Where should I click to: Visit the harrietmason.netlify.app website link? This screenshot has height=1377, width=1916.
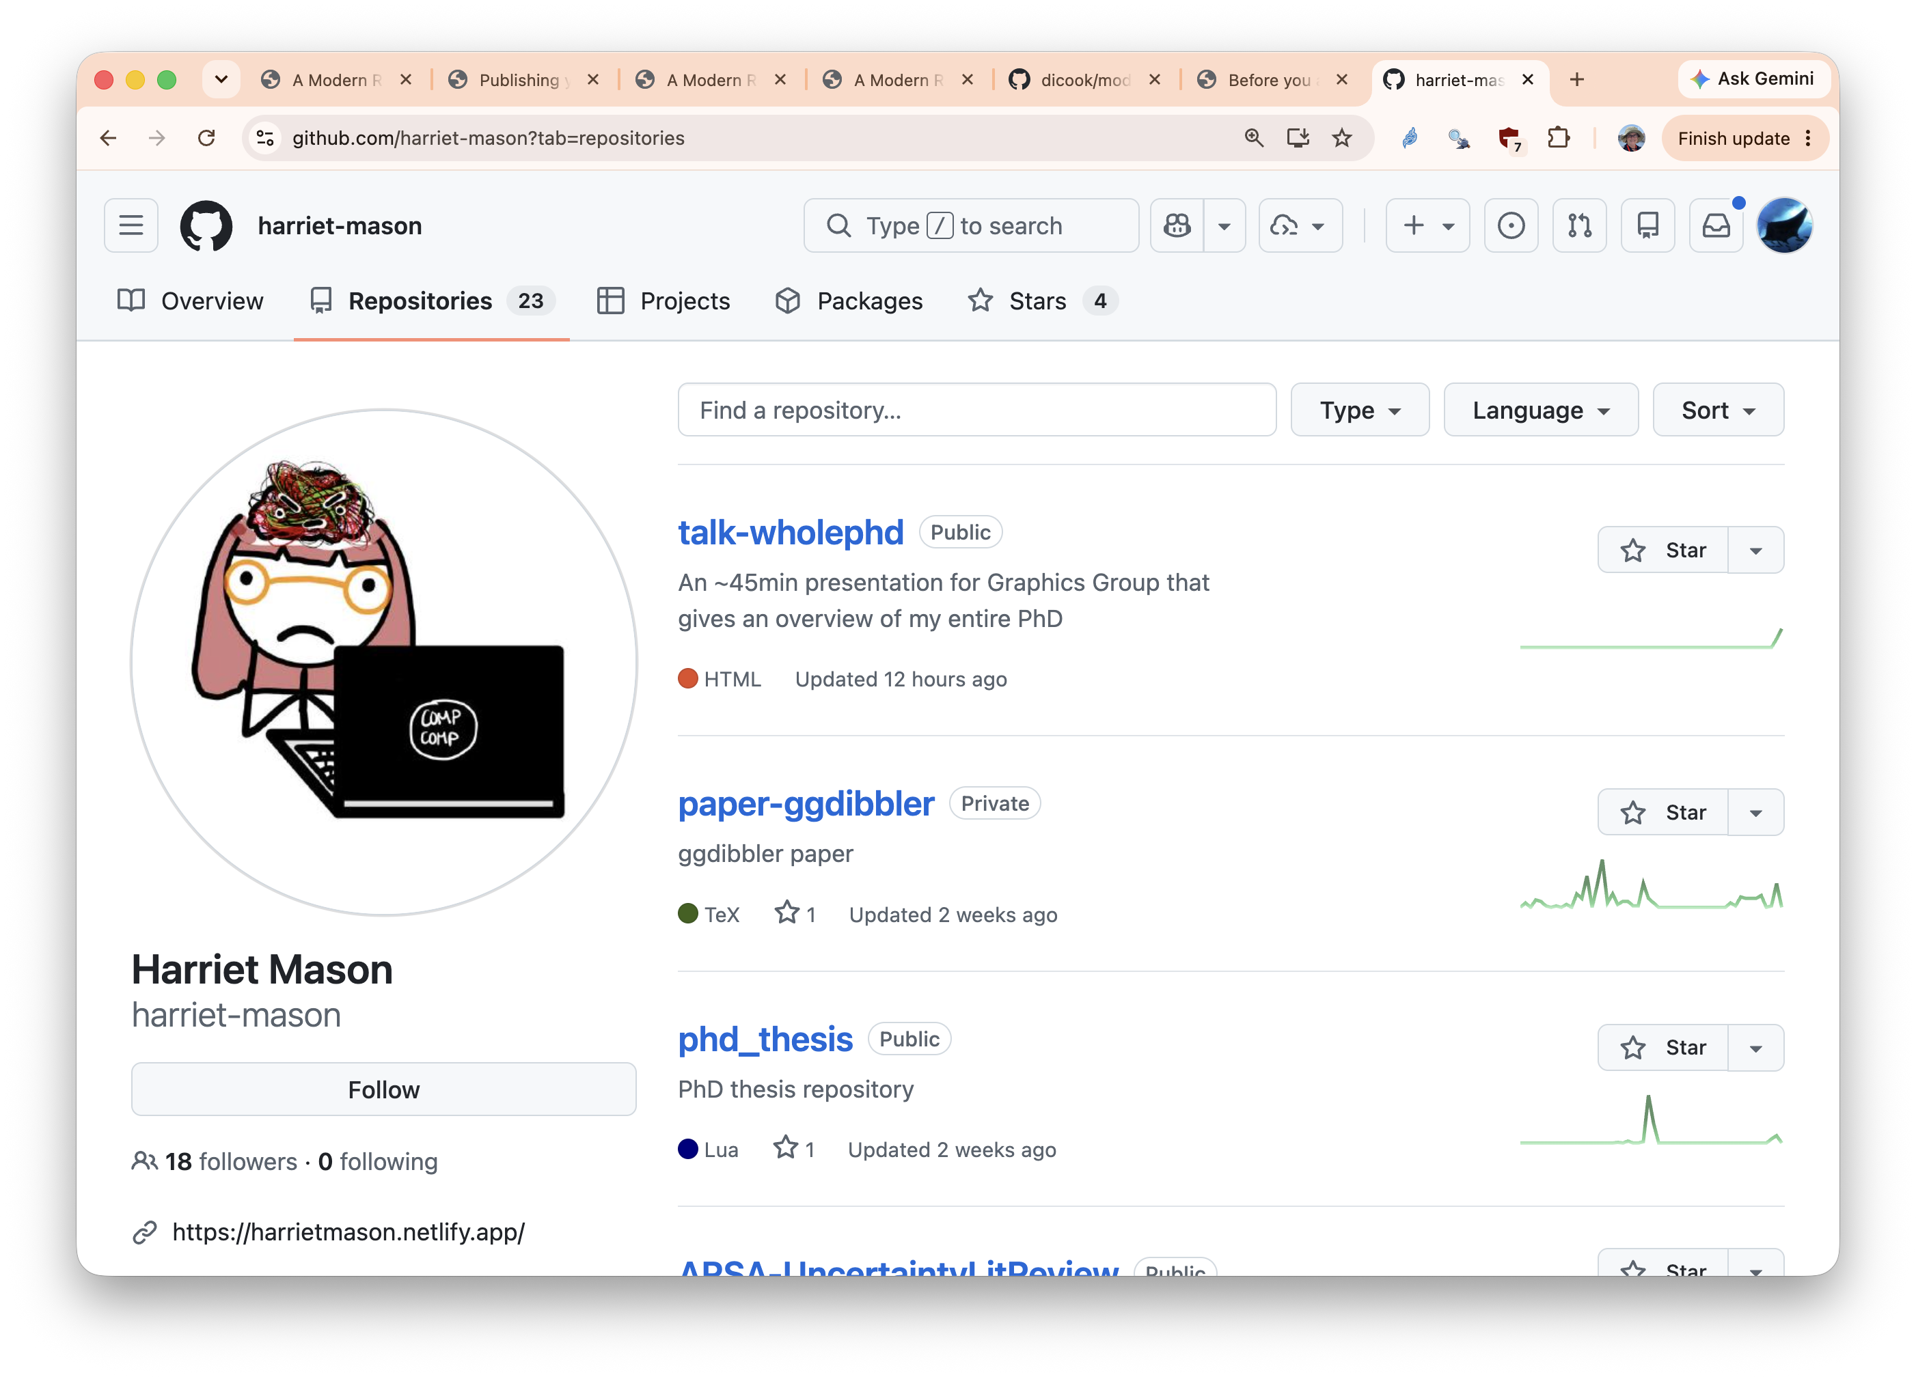click(x=348, y=1232)
